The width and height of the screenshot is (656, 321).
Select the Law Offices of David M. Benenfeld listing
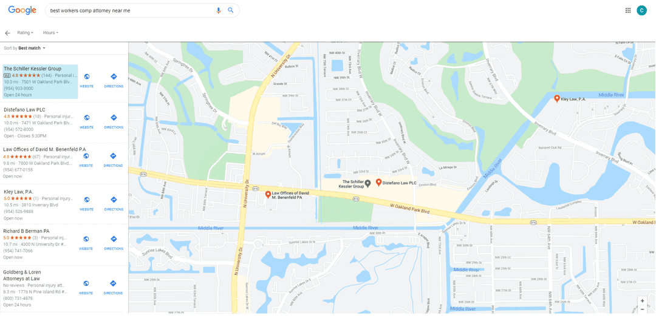[40, 163]
